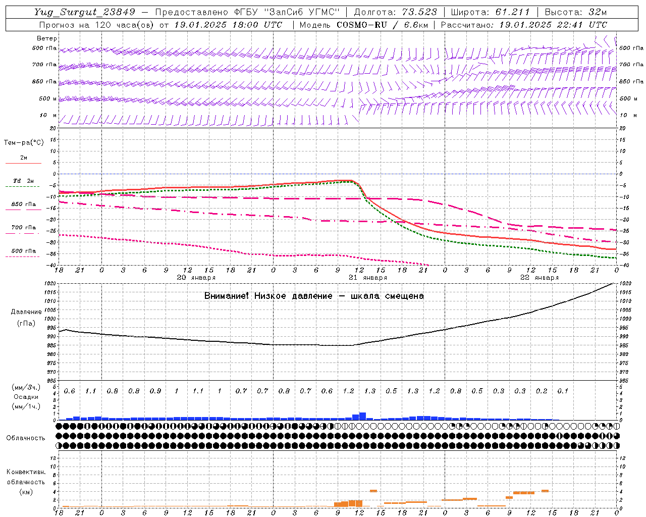Image resolution: width=646 pixels, height=517 pixels.
Task: Click the '0.1' three-hour precipitation value
Action: 563,391
